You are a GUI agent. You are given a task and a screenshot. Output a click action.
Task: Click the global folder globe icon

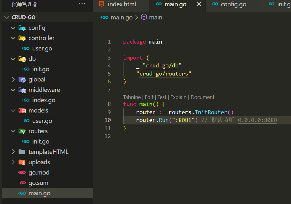click(x=22, y=80)
